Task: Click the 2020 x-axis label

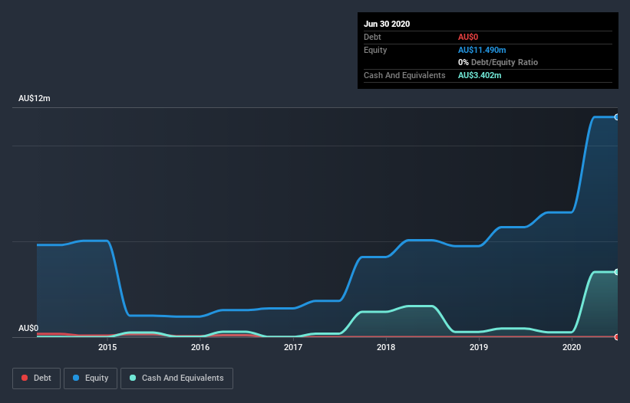Action: (x=572, y=347)
